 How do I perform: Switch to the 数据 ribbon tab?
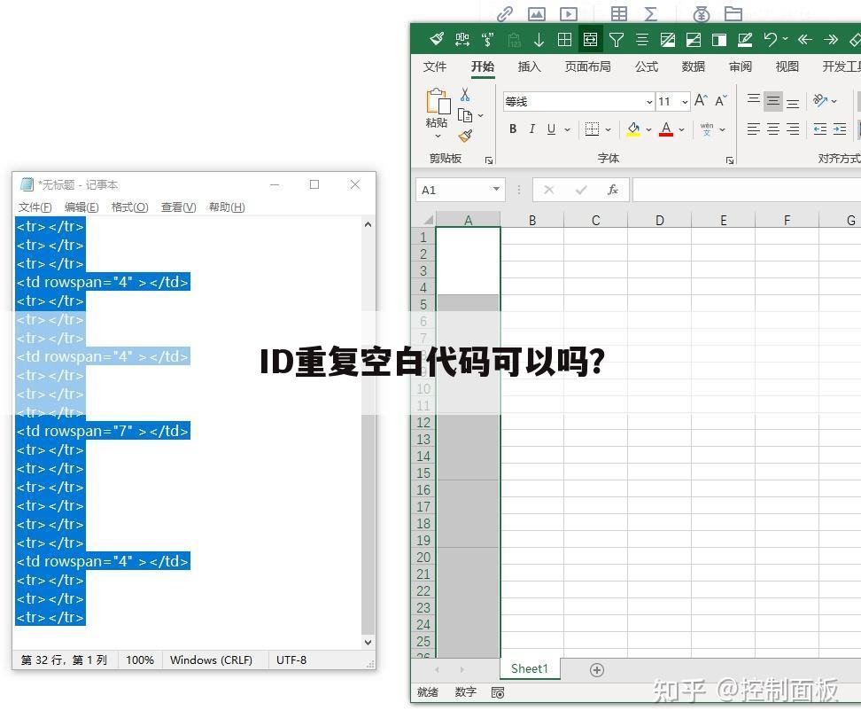pos(693,67)
